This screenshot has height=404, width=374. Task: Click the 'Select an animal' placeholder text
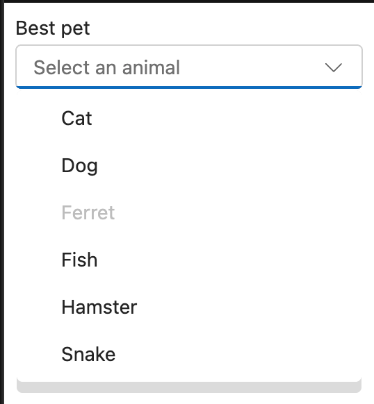click(106, 67)
